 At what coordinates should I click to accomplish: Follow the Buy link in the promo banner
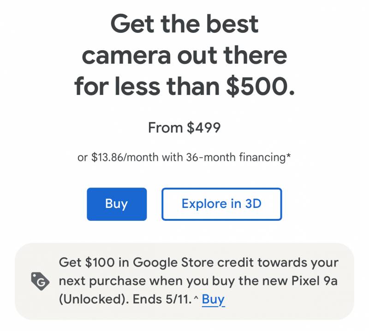click(x=213, y=299)
